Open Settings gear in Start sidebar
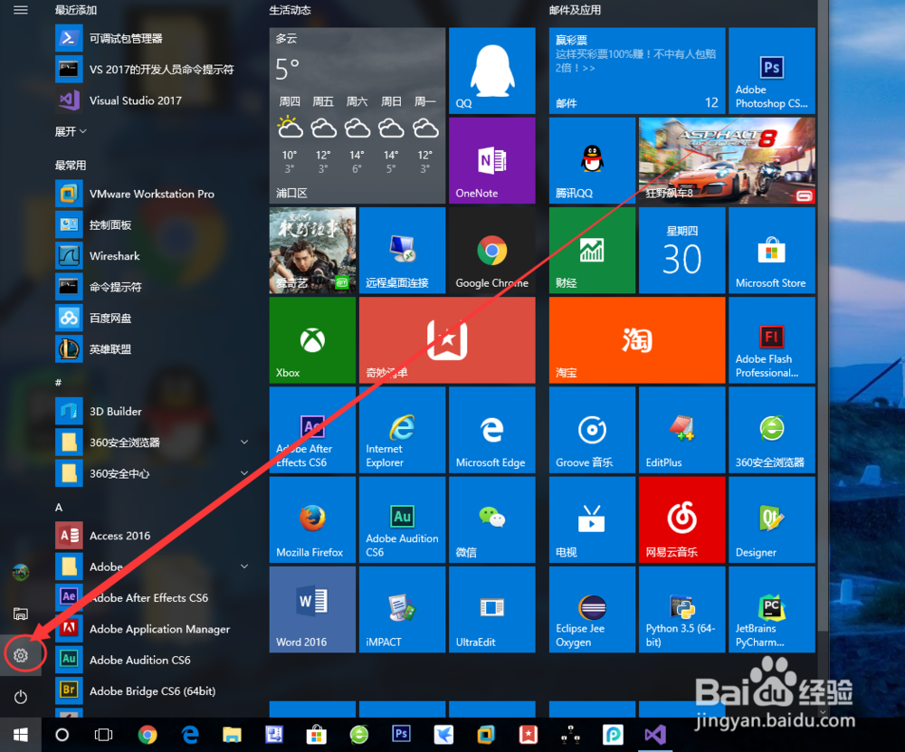 [x=21, y=655]
